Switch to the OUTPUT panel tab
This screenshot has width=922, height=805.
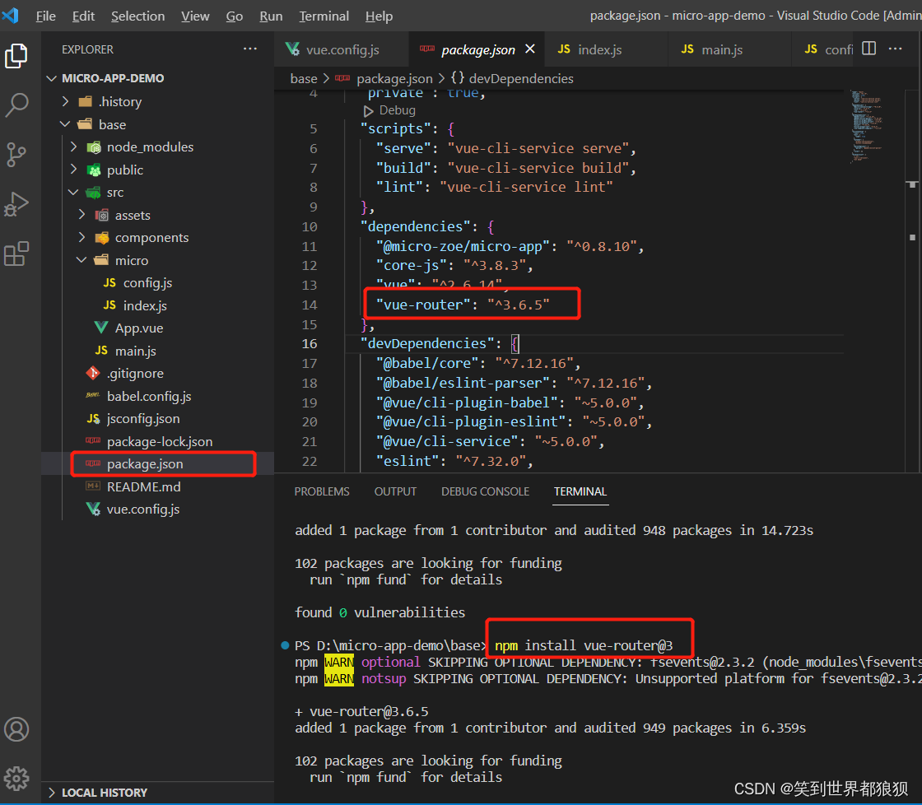[x=395, y=491]
